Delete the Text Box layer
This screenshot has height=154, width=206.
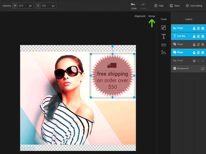(202, 36)
